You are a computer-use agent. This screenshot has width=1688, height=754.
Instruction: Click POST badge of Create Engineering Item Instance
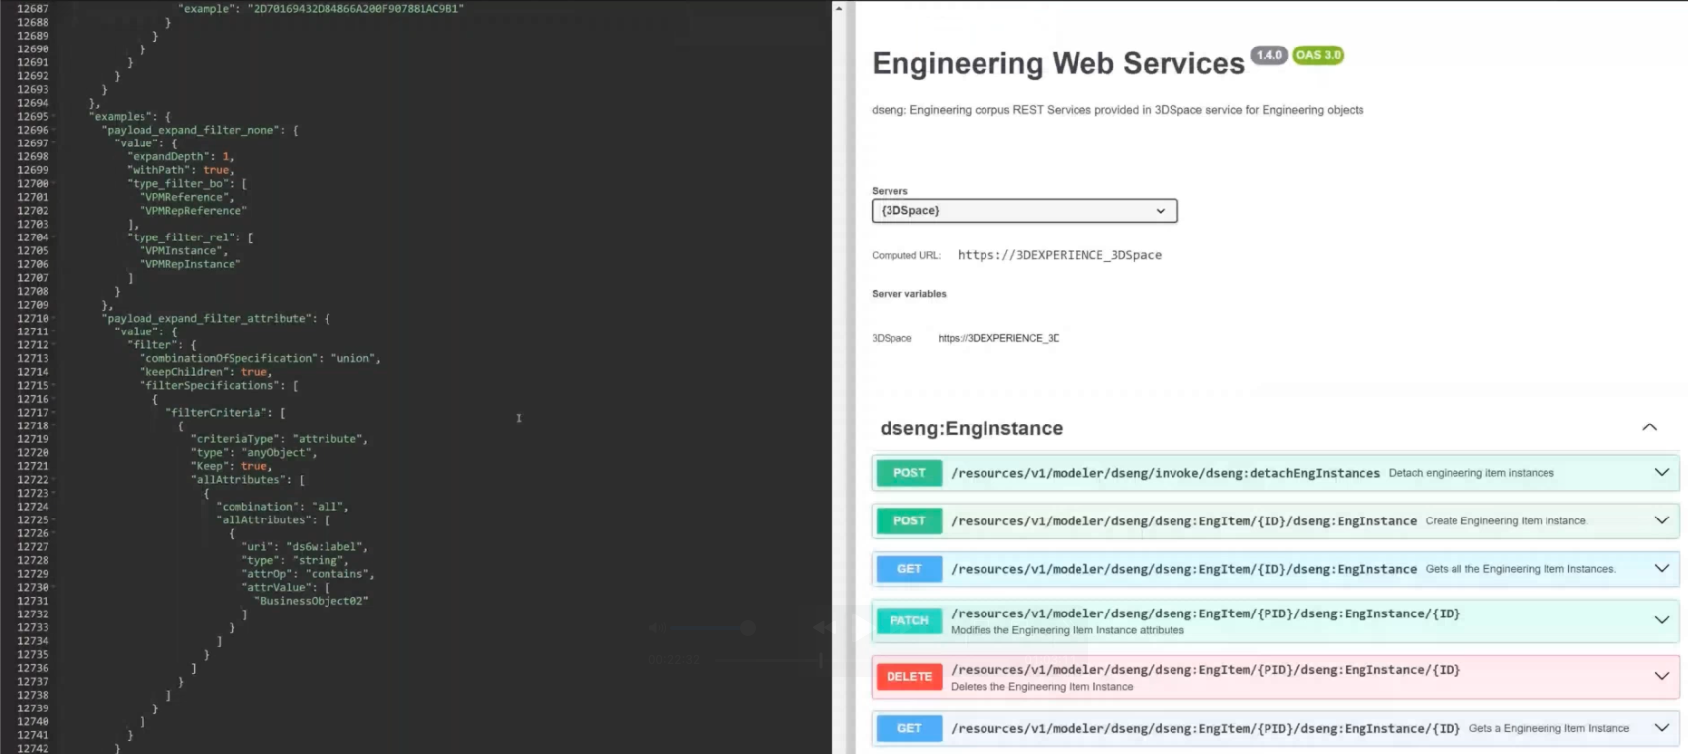[909, 520]
